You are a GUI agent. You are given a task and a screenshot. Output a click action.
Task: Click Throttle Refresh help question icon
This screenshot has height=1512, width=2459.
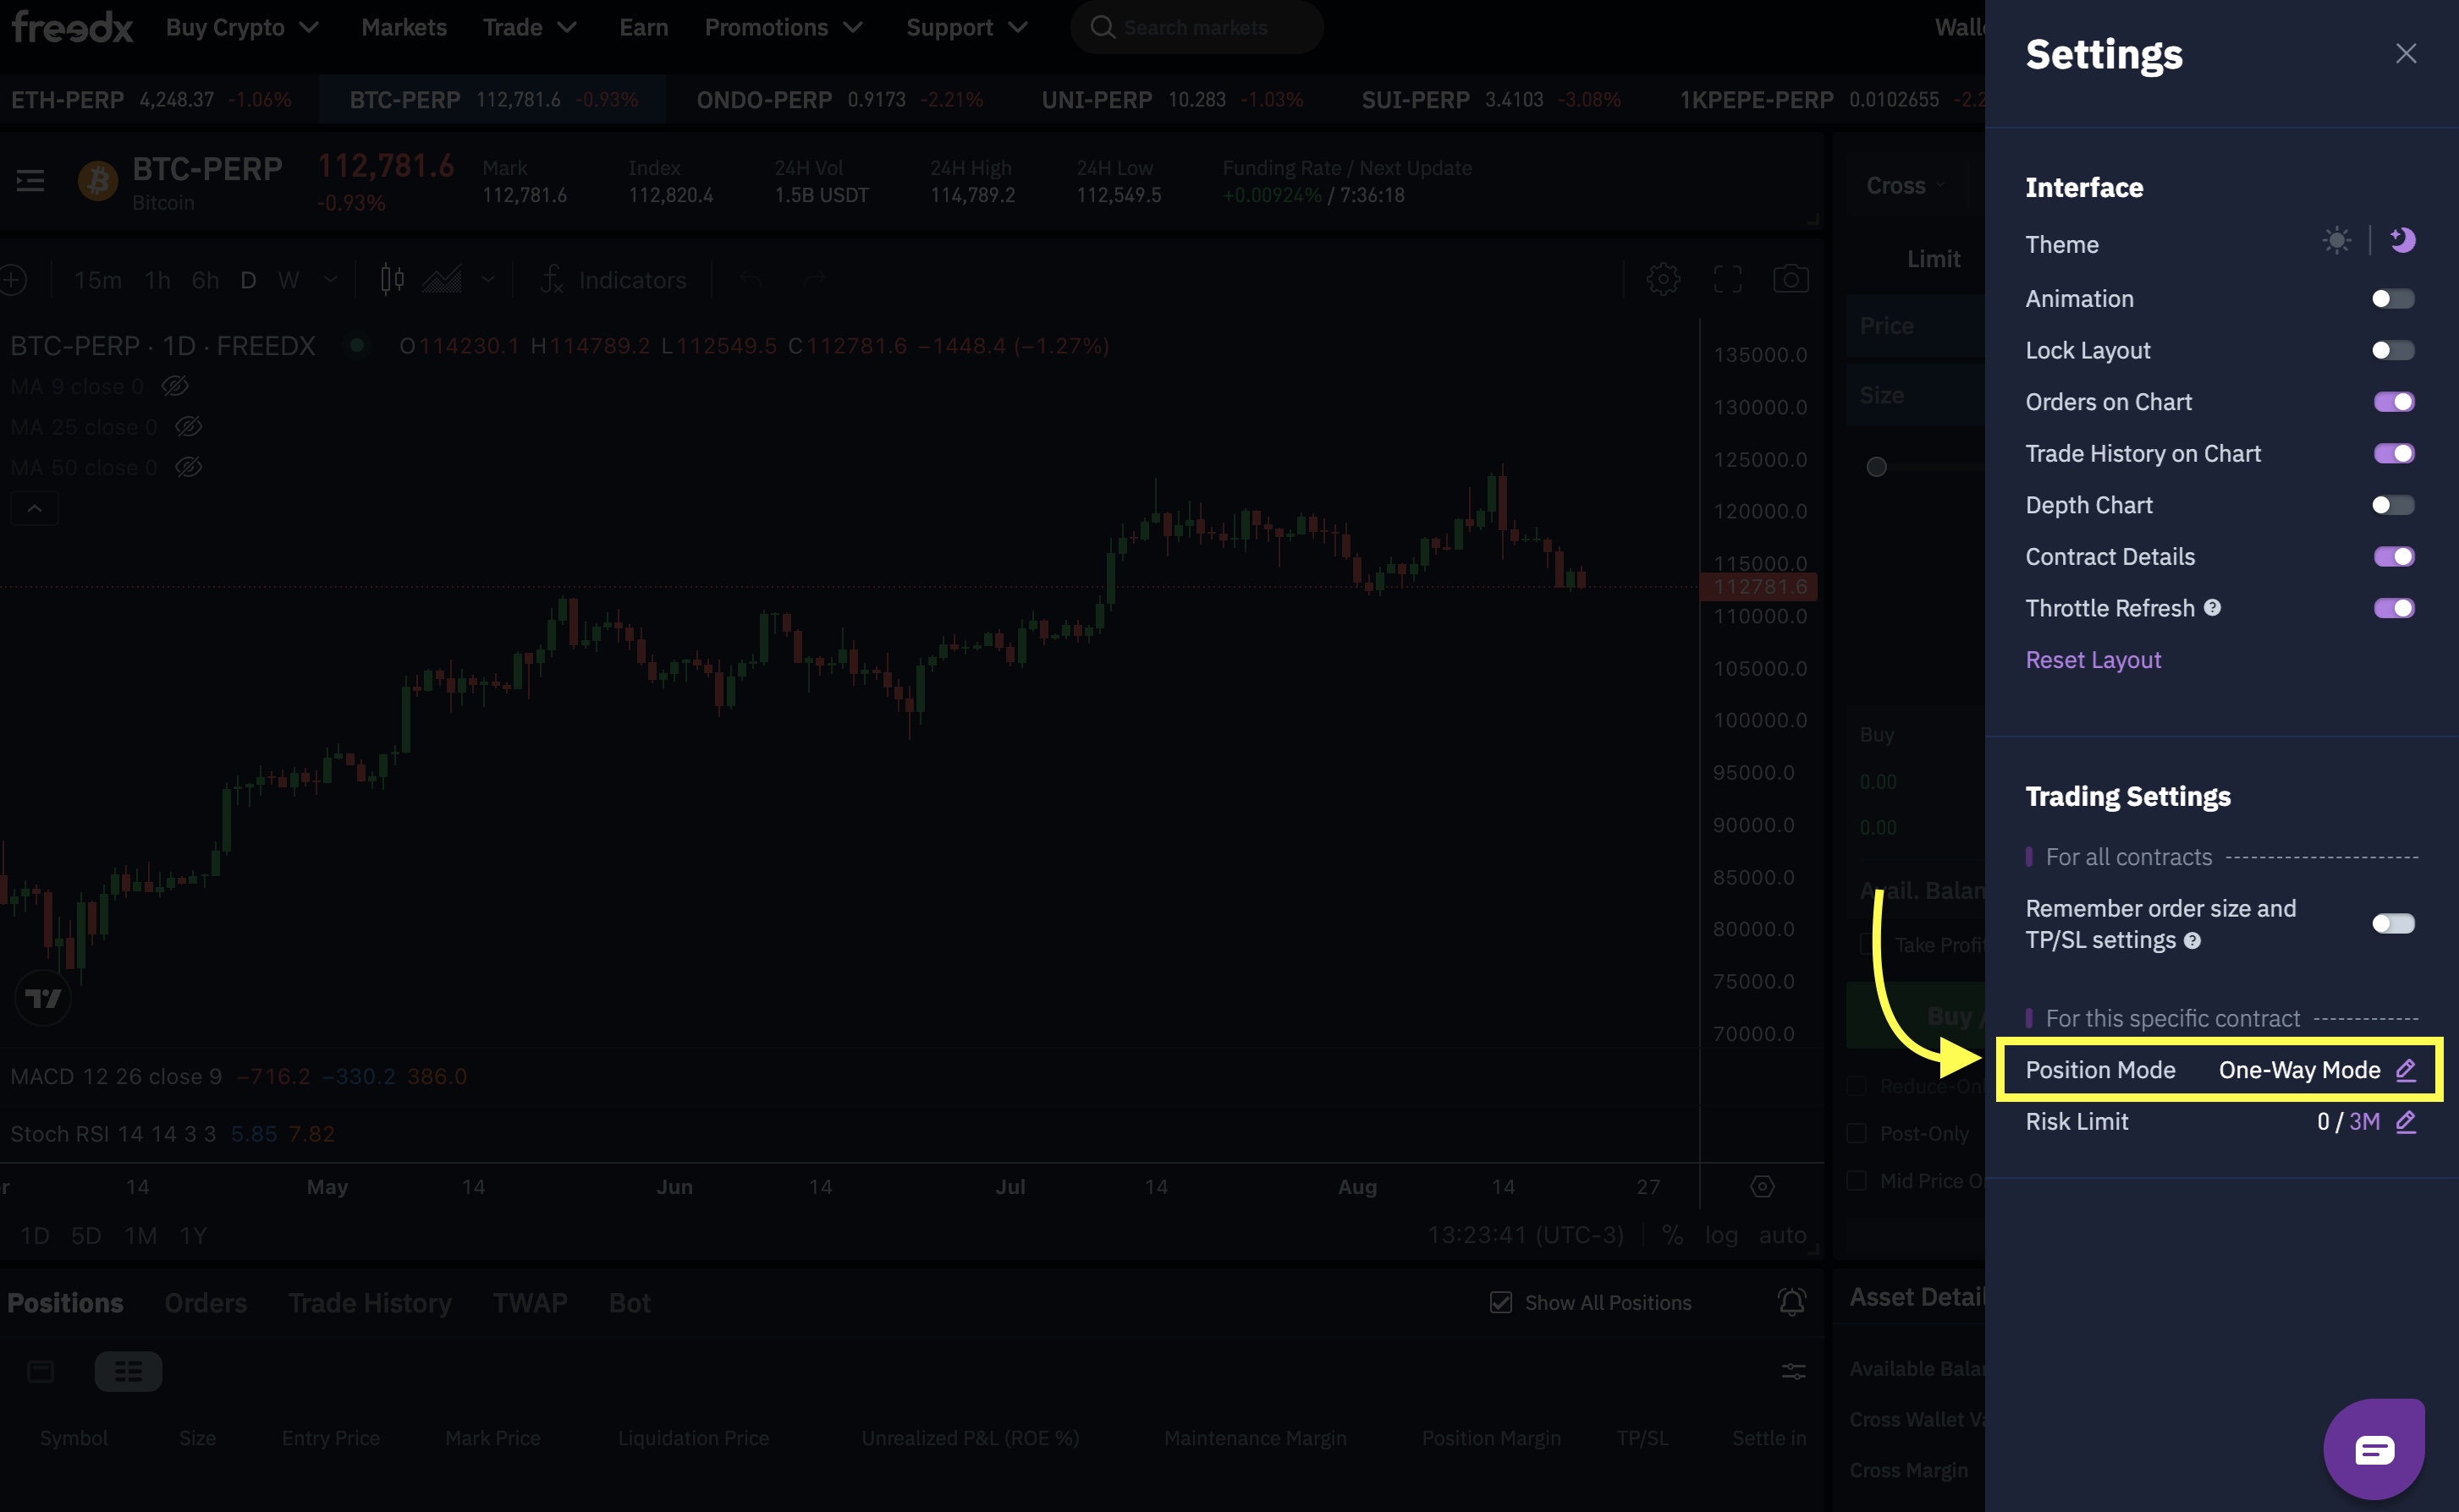pyautogui.click(x=2213, y=608)
